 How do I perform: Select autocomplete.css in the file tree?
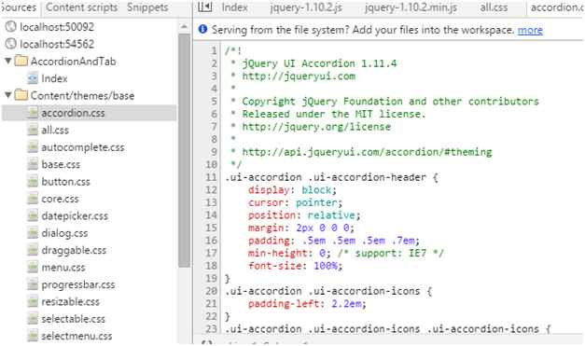tap(83, 147)
